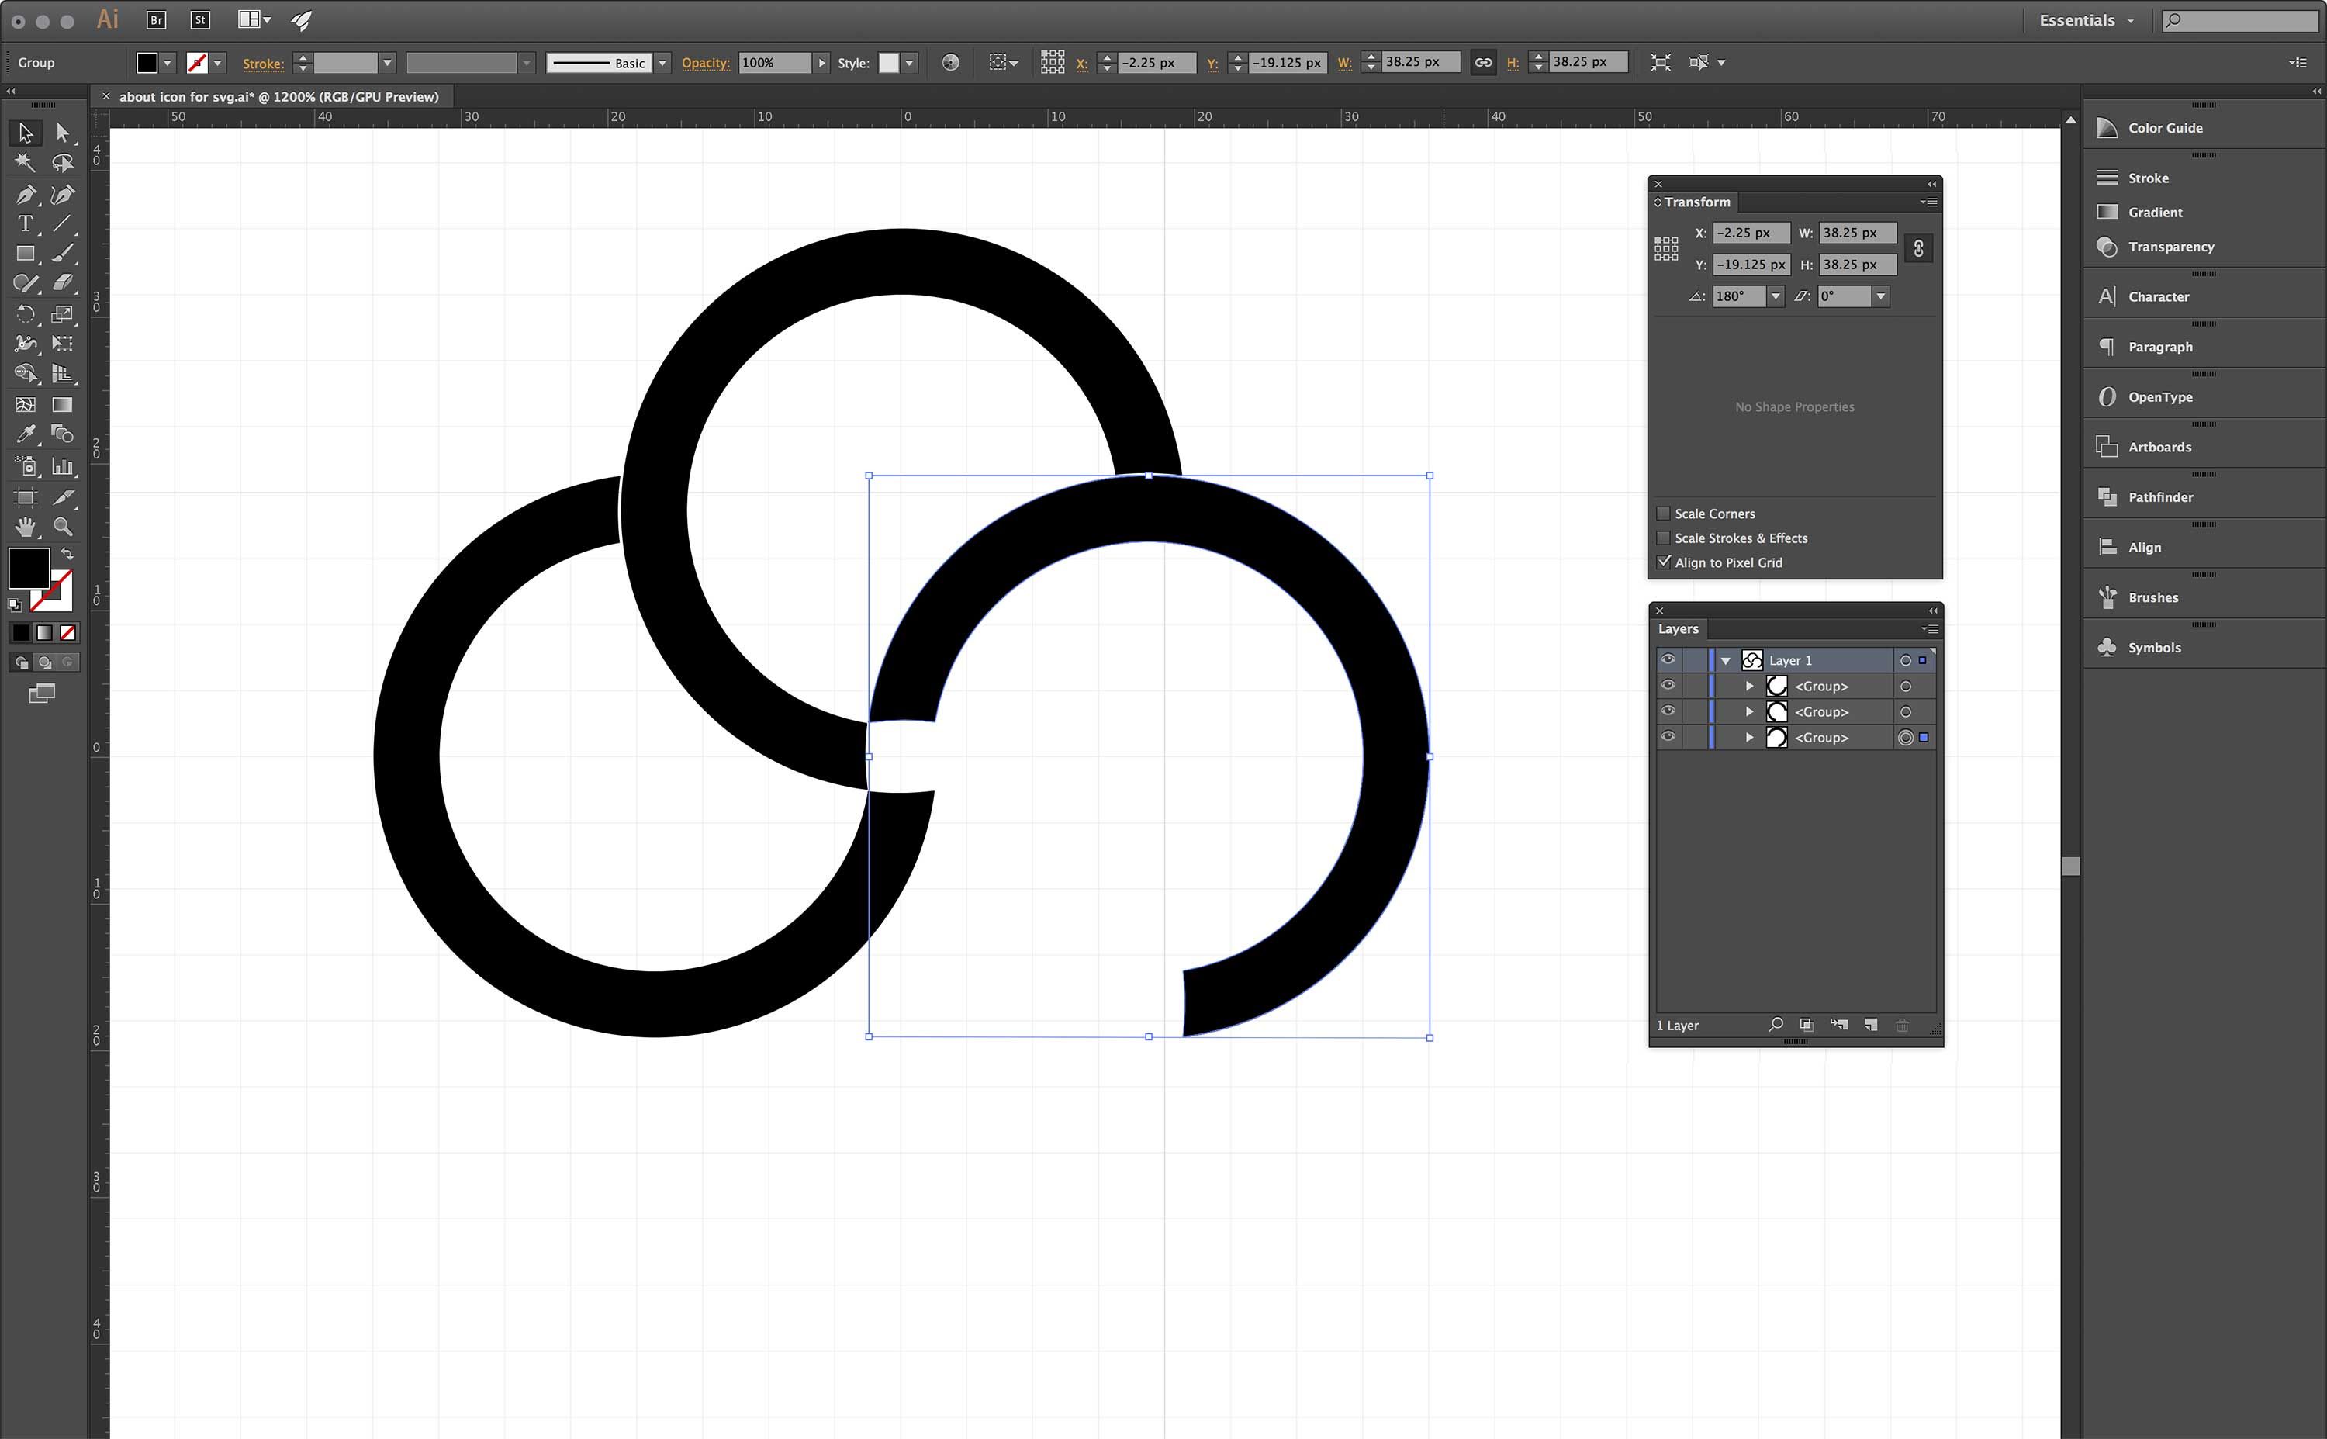This screenshot has width=2327, height=1439.
Task: Select the Pen tool
Action: 26,195
